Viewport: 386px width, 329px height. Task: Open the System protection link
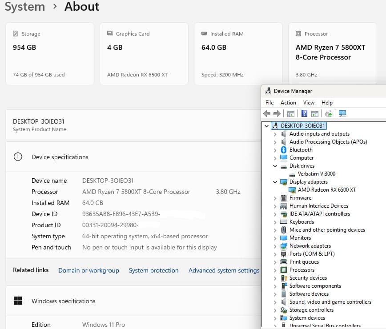(x=153, y=270)
